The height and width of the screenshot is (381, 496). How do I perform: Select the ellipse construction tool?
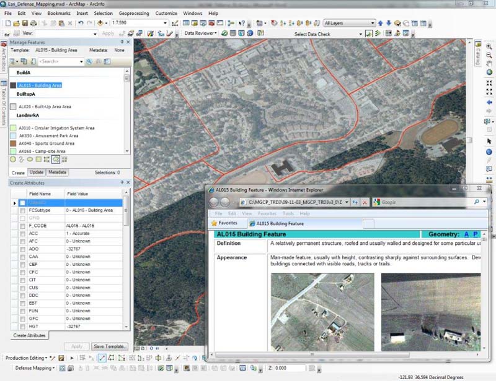coord(30,160)
